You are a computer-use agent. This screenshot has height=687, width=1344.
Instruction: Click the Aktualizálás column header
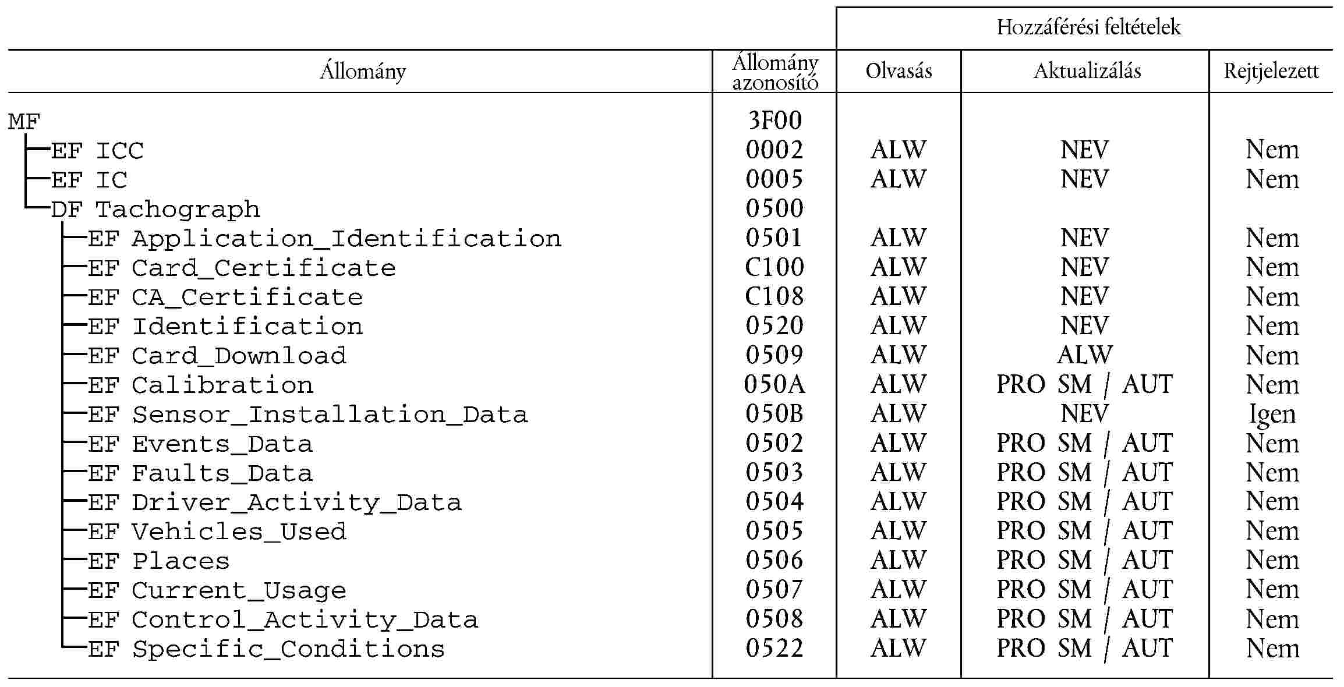[x=1087, y=71]
